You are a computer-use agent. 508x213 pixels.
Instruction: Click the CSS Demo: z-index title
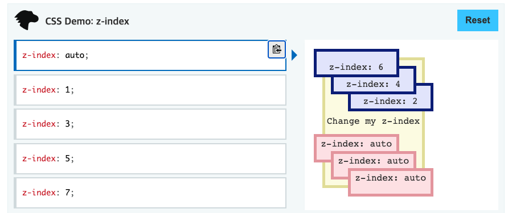tap(87, 22)
